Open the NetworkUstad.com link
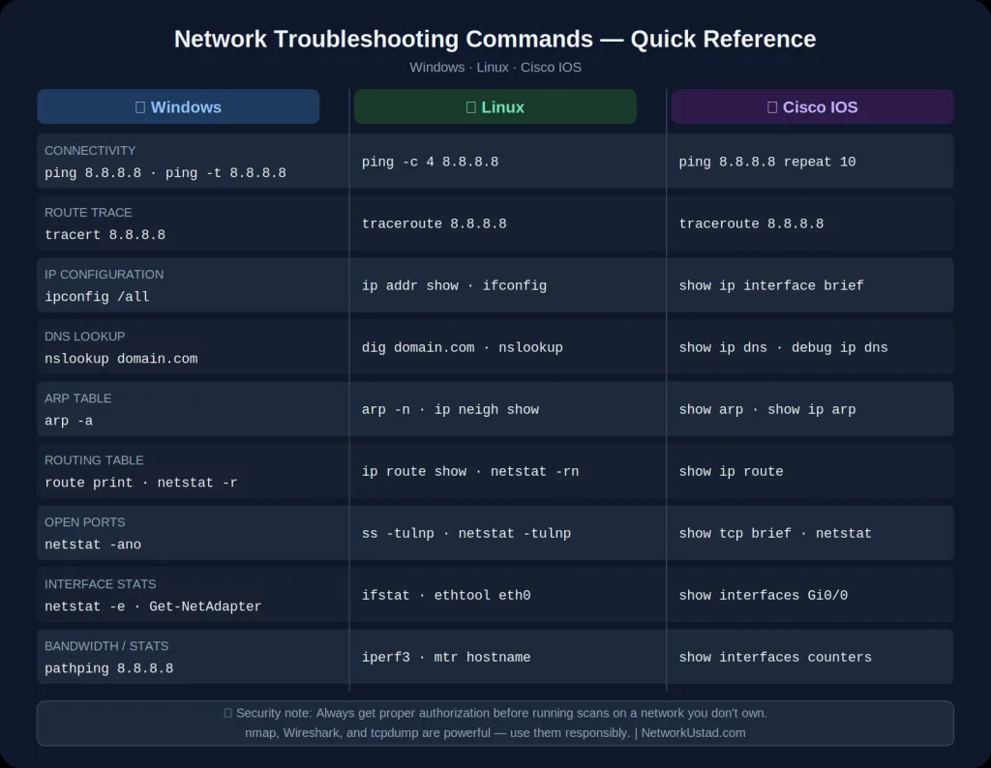This screenshot has width=991, height=768. point(693,732)
